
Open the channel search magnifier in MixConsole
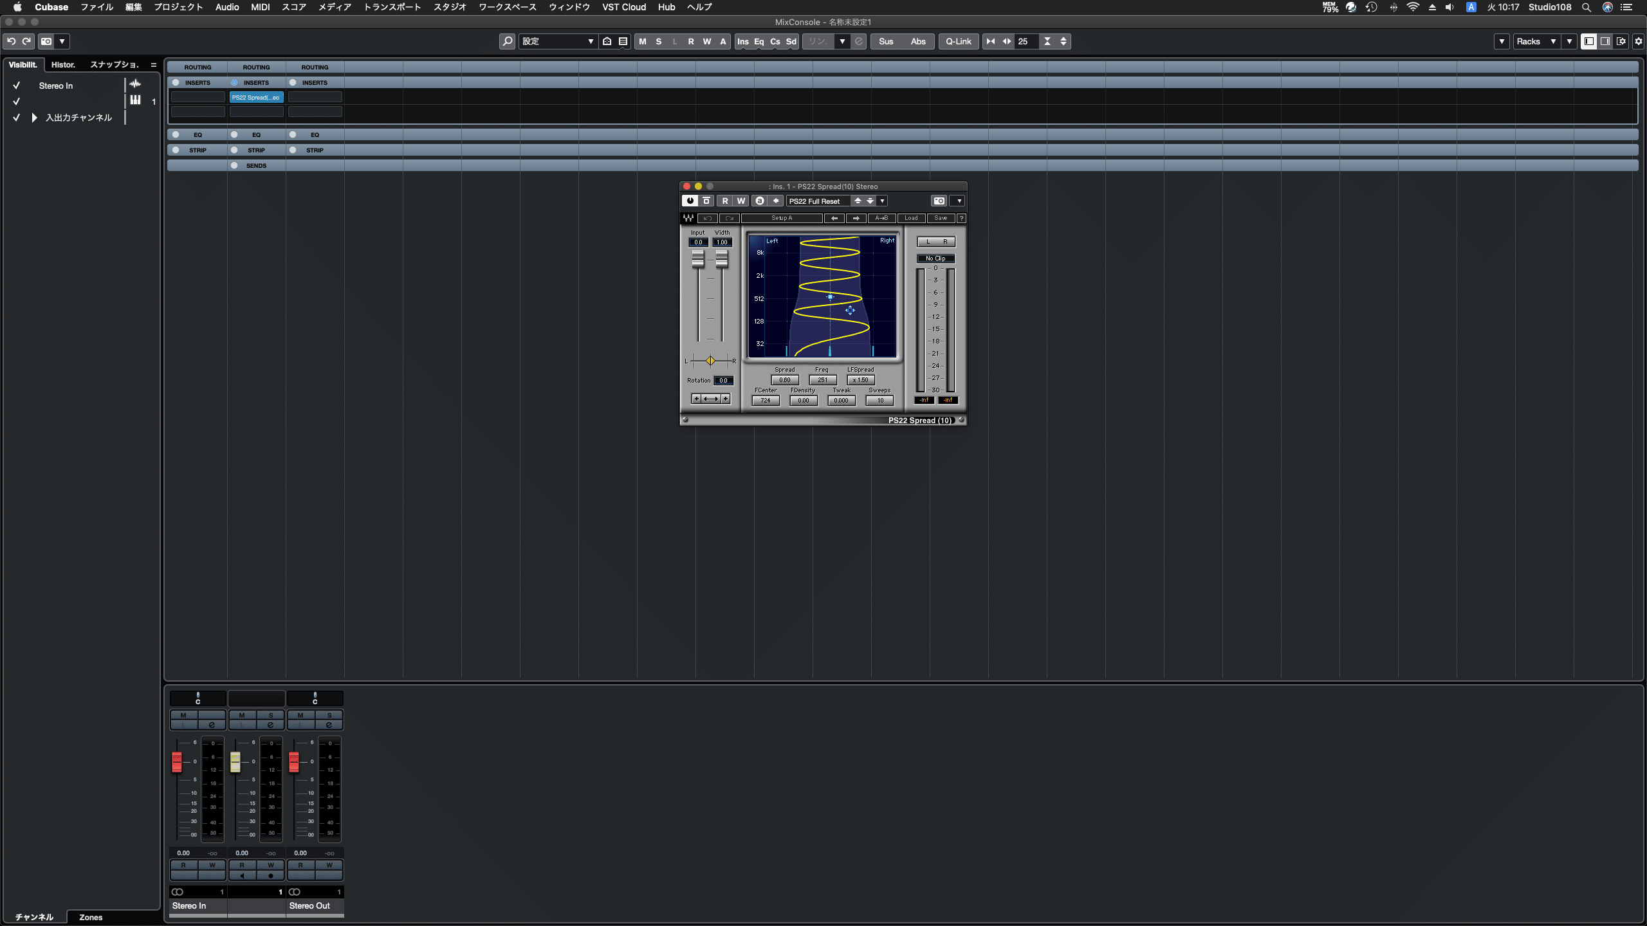[x=508, y=41]
